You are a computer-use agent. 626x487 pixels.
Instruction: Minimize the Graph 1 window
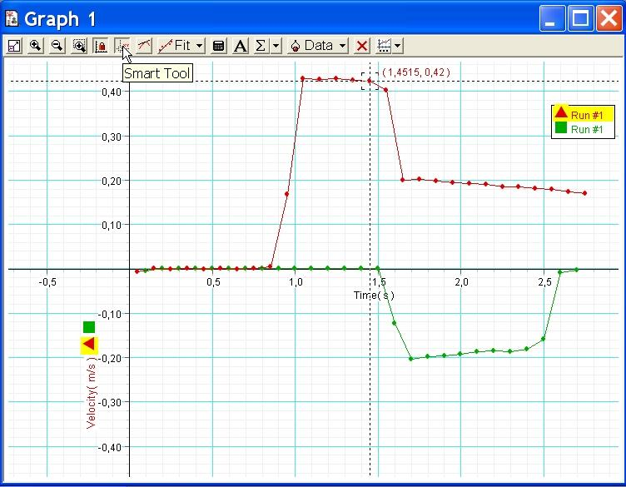pyautogui.click(x=552, y=18)
